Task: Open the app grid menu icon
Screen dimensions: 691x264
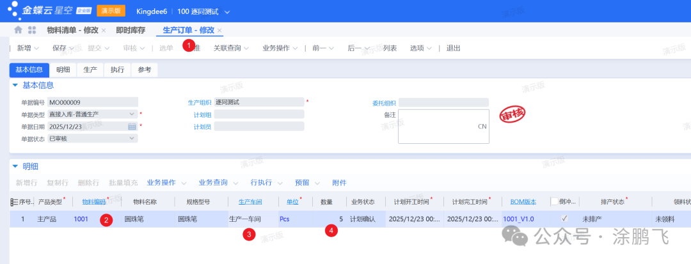Action: [x=32, y=30]
